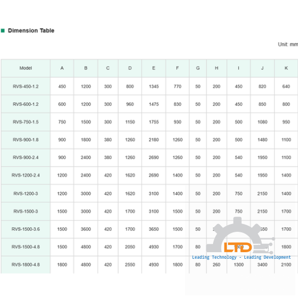The width and height of the screenshot is (298, 298).
Task: Click value 960 in RVS-600-1.2 row
Action: 130,104
